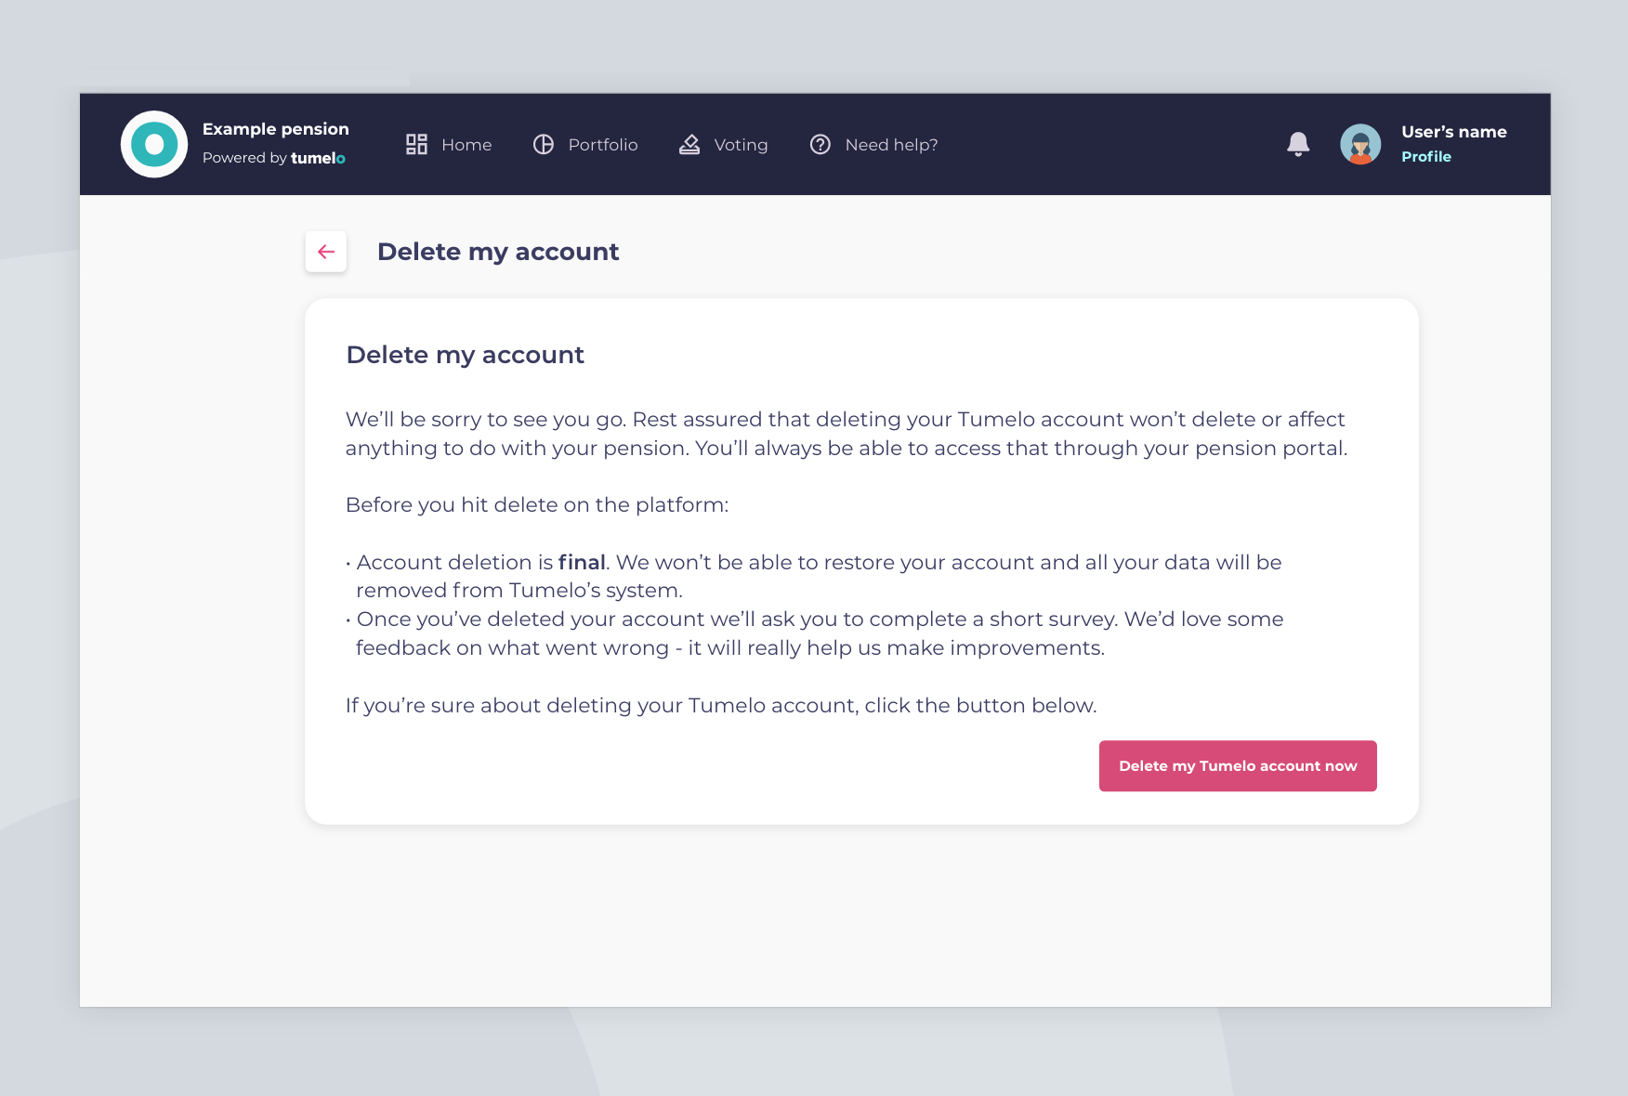Screen dimensions: 1628x1096
Task: Open the Profile link
Action: click(1426, 157)
